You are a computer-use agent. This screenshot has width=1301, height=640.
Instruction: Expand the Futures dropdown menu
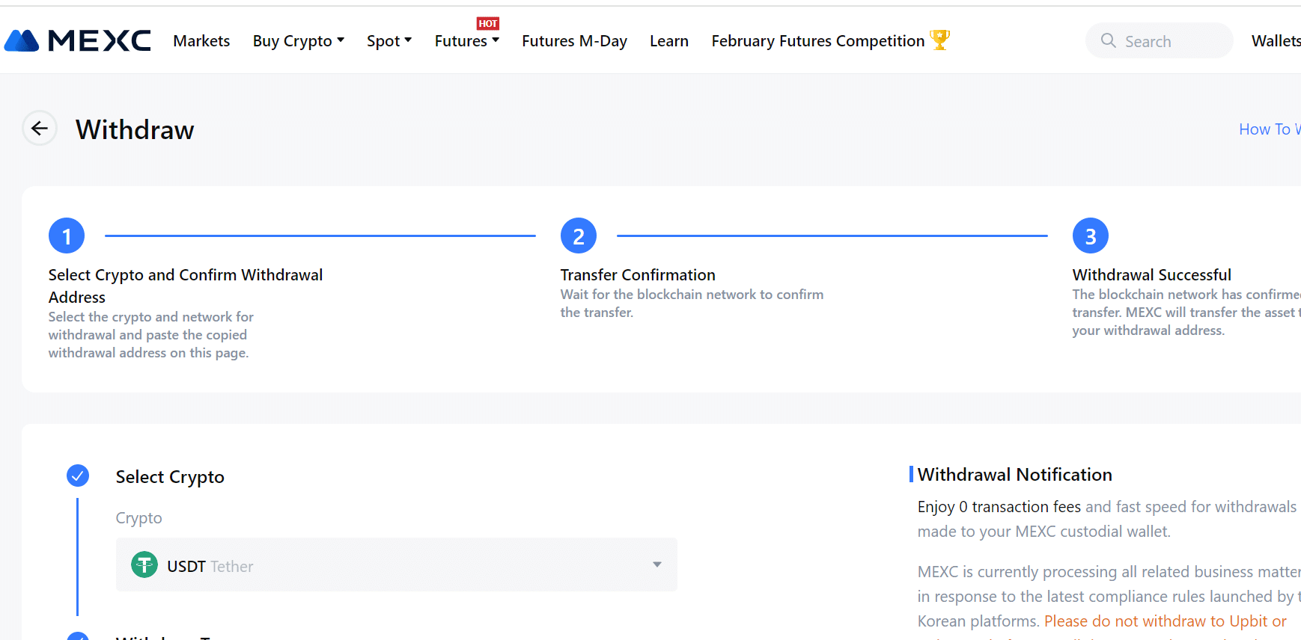pos(467,41)
